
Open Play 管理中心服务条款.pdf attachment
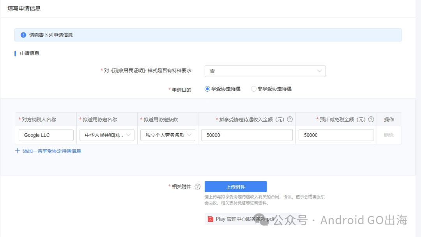coord(245,219)
